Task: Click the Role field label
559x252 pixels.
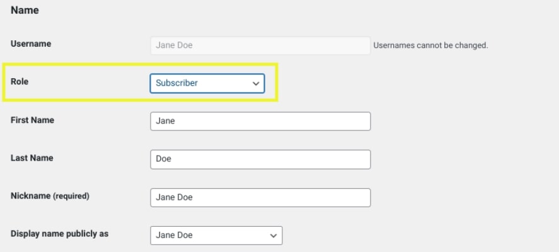Action: click(x=20, y=82)
